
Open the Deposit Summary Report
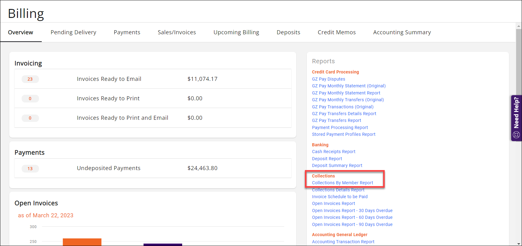pyautogui.click(x=337, y=165)
